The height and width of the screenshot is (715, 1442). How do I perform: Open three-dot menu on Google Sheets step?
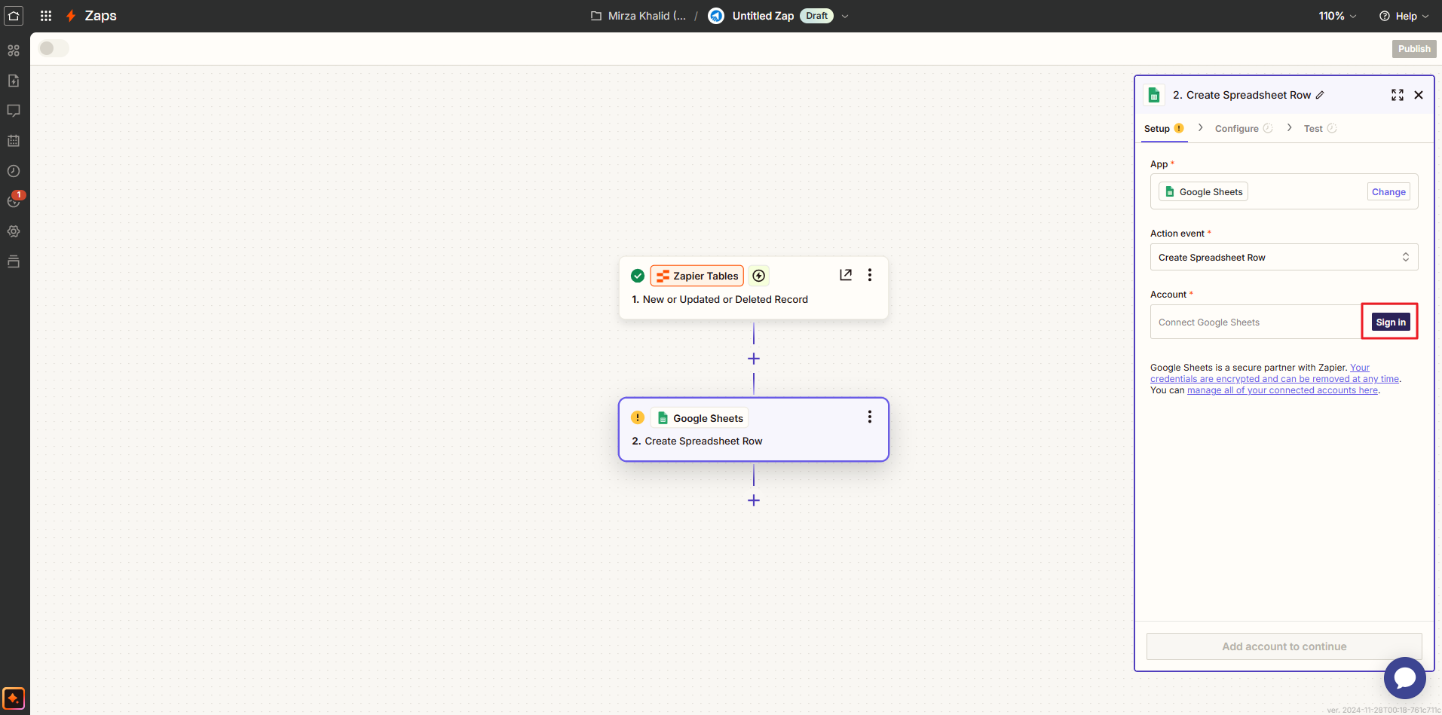point(869,417)
